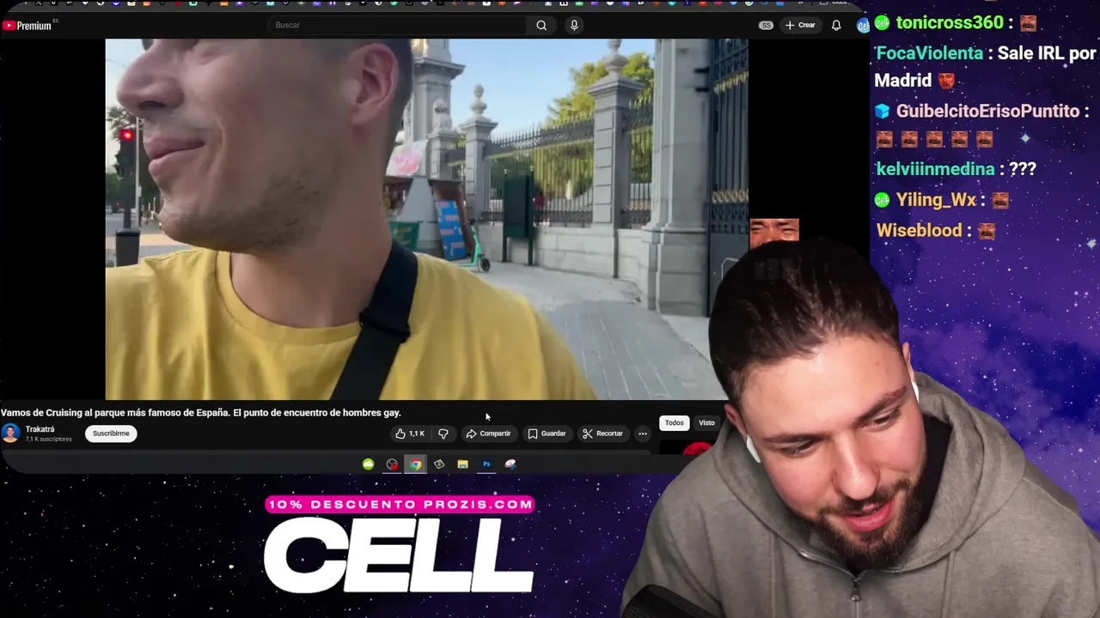Click chat username FocaViolenta

tap(929, 53)
